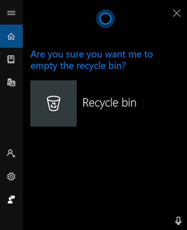Image resolution: width=187 pixels, height=230 pixels.
Task: Click the "Are you sure" prompt text
Action: coord(92,60)
